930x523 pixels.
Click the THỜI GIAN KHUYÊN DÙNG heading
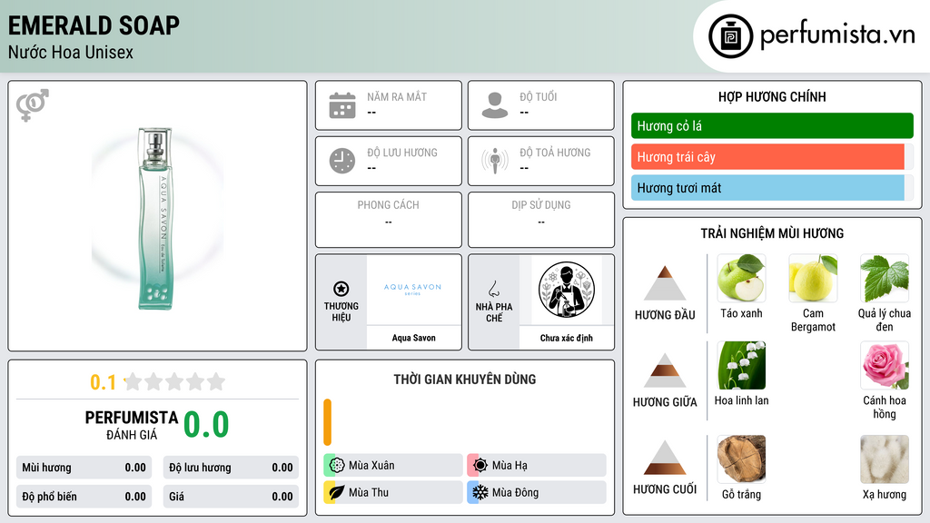tap(465, 380)
